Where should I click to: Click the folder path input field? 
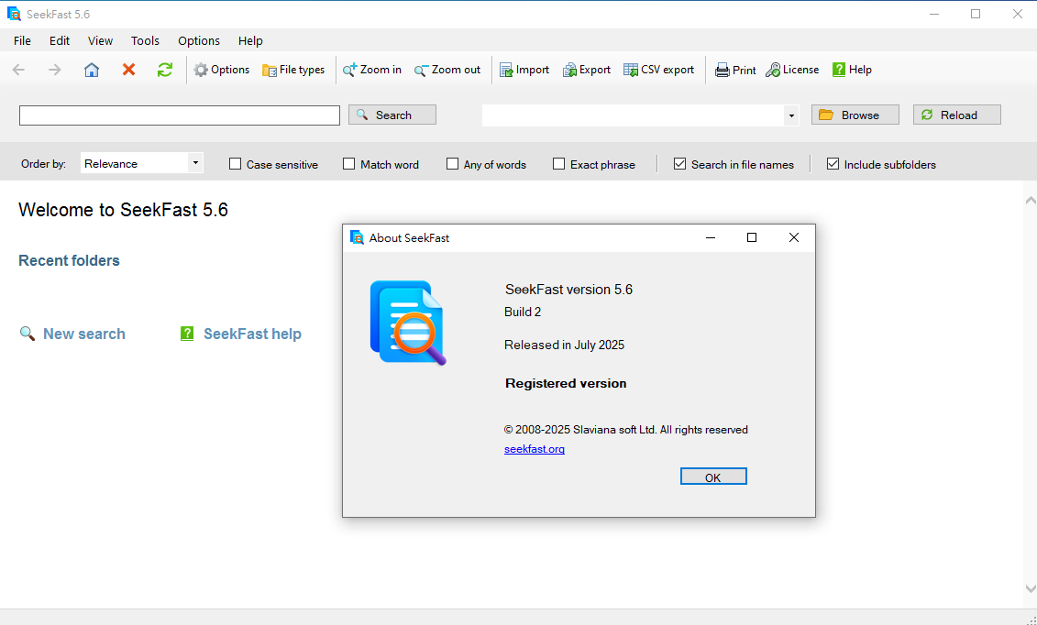633,115
